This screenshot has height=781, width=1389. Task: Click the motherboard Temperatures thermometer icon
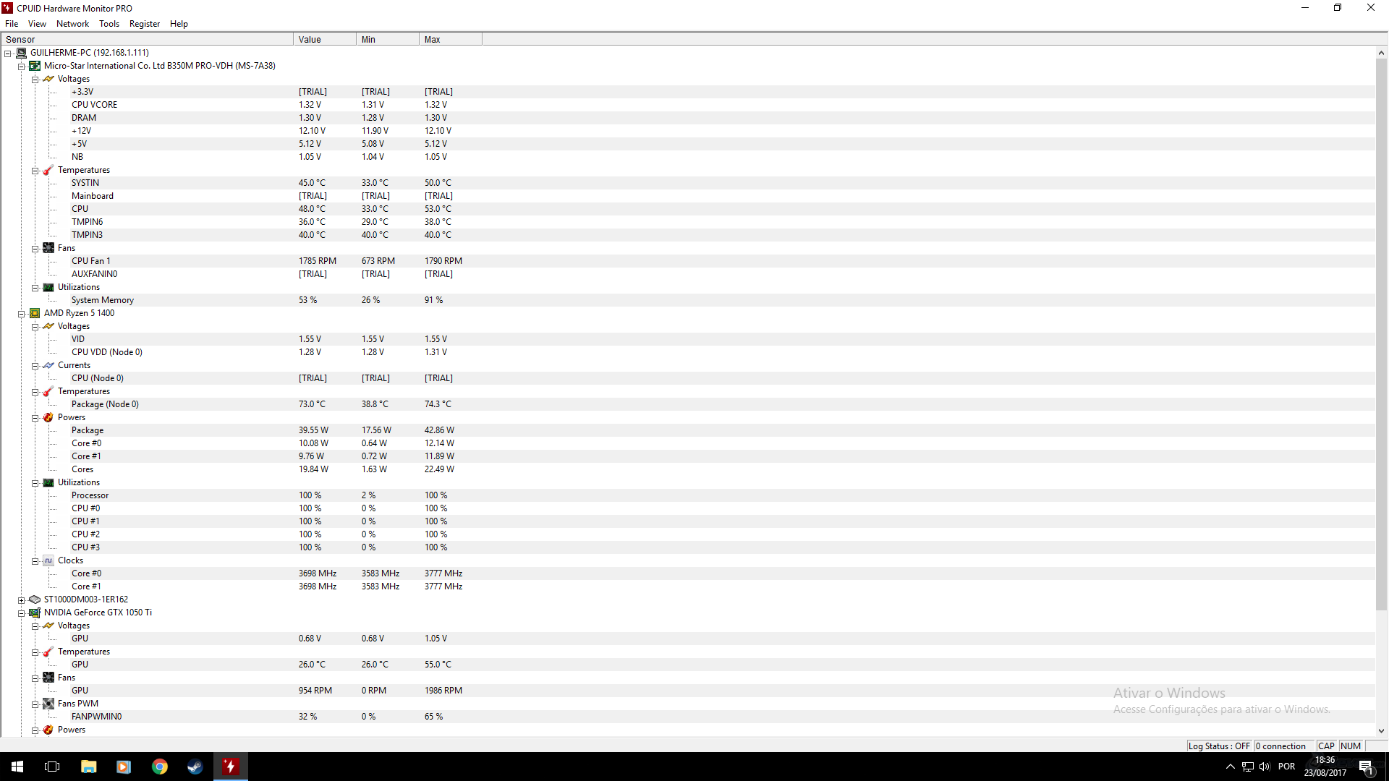tap(48, 170)
